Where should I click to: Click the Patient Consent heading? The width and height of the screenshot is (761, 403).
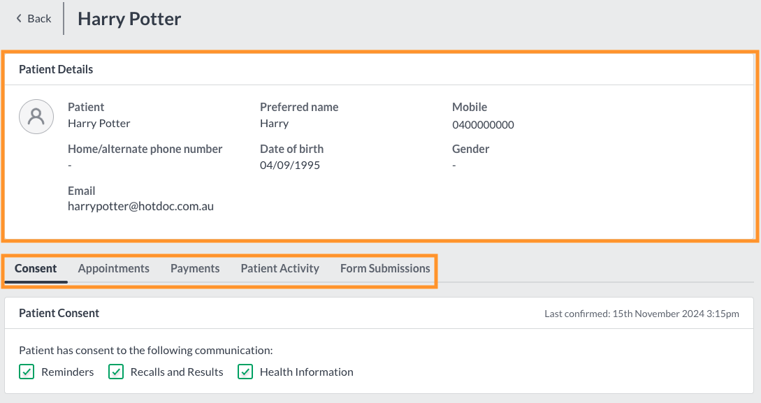point(59,314)
